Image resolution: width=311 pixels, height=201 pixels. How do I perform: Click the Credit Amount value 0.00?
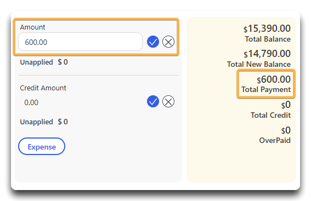click(x=31, y=102)
